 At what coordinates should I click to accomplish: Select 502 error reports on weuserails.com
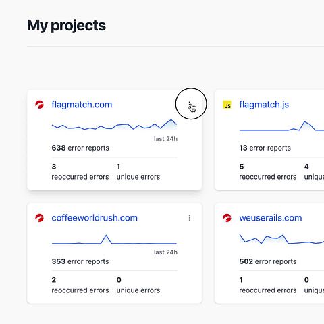pos(268,261)
